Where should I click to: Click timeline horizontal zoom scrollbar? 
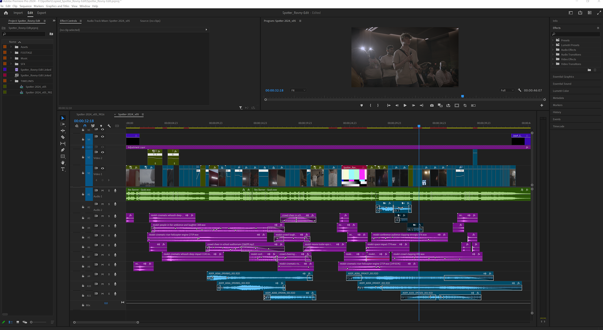point(106,322)
